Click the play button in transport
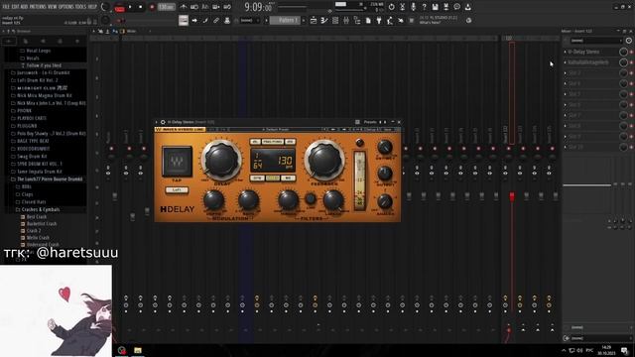The height and width of the screenshot is (357, 635). 130,7
